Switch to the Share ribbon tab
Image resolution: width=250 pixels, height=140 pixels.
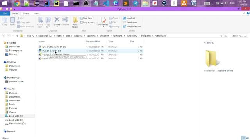pos(26,14)
